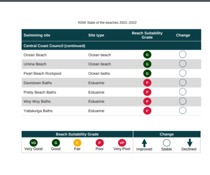Click the stable circle for Yattalunga Baths
The height and width of the screenshot is (175, 210).
pyautogui.click(x=183, y=110)
